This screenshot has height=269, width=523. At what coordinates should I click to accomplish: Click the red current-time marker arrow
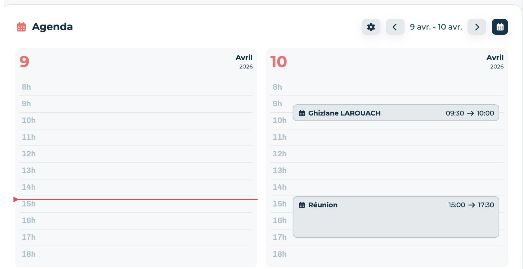coord(16,199)
